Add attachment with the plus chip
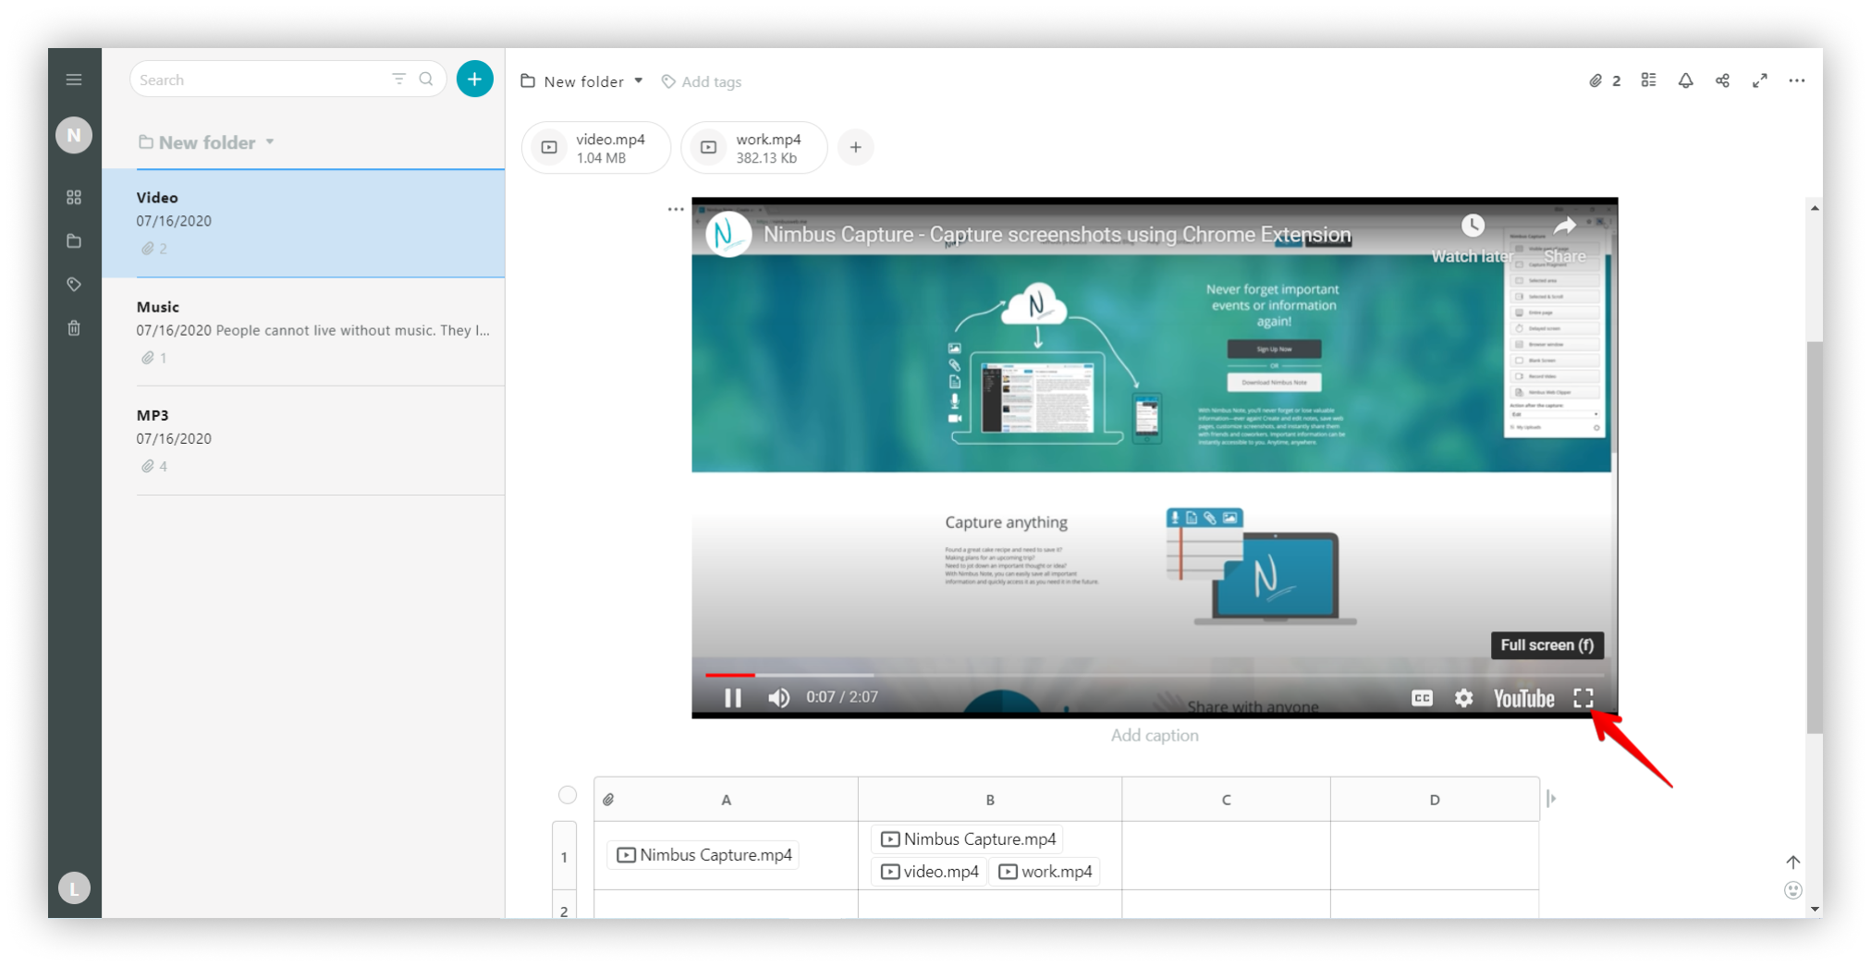Screen dimensions: 1871x967 (x=856, y=147)
